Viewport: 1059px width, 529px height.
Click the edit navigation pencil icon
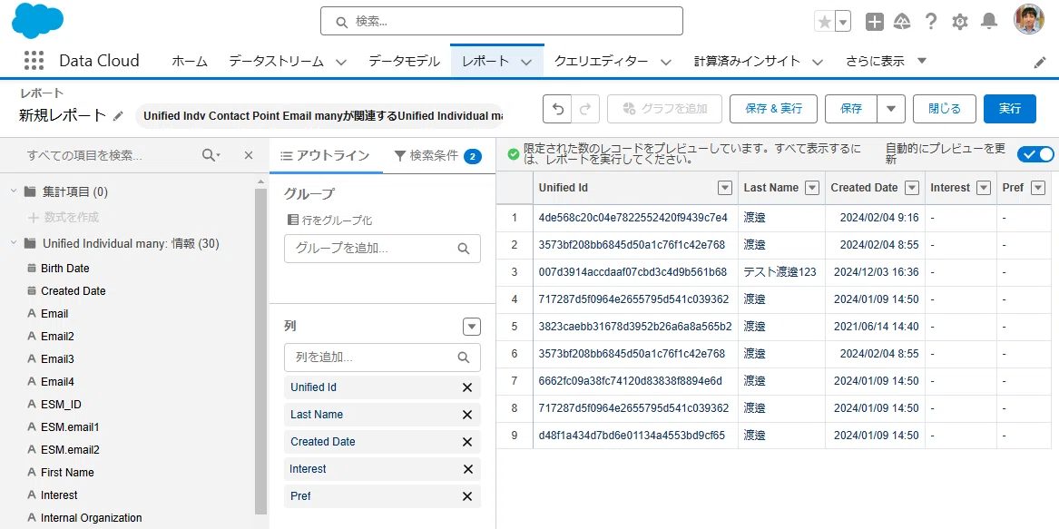coord(1040,63)
